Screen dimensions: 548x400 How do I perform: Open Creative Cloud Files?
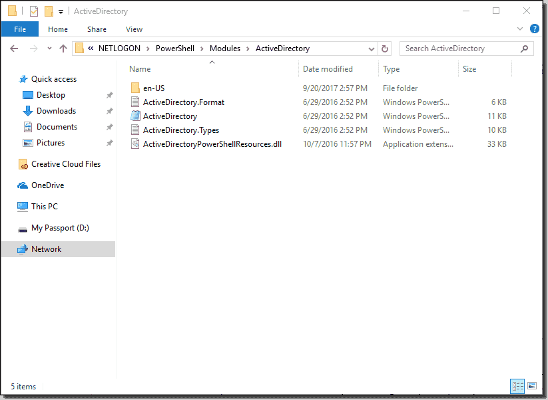coord(66,164)
